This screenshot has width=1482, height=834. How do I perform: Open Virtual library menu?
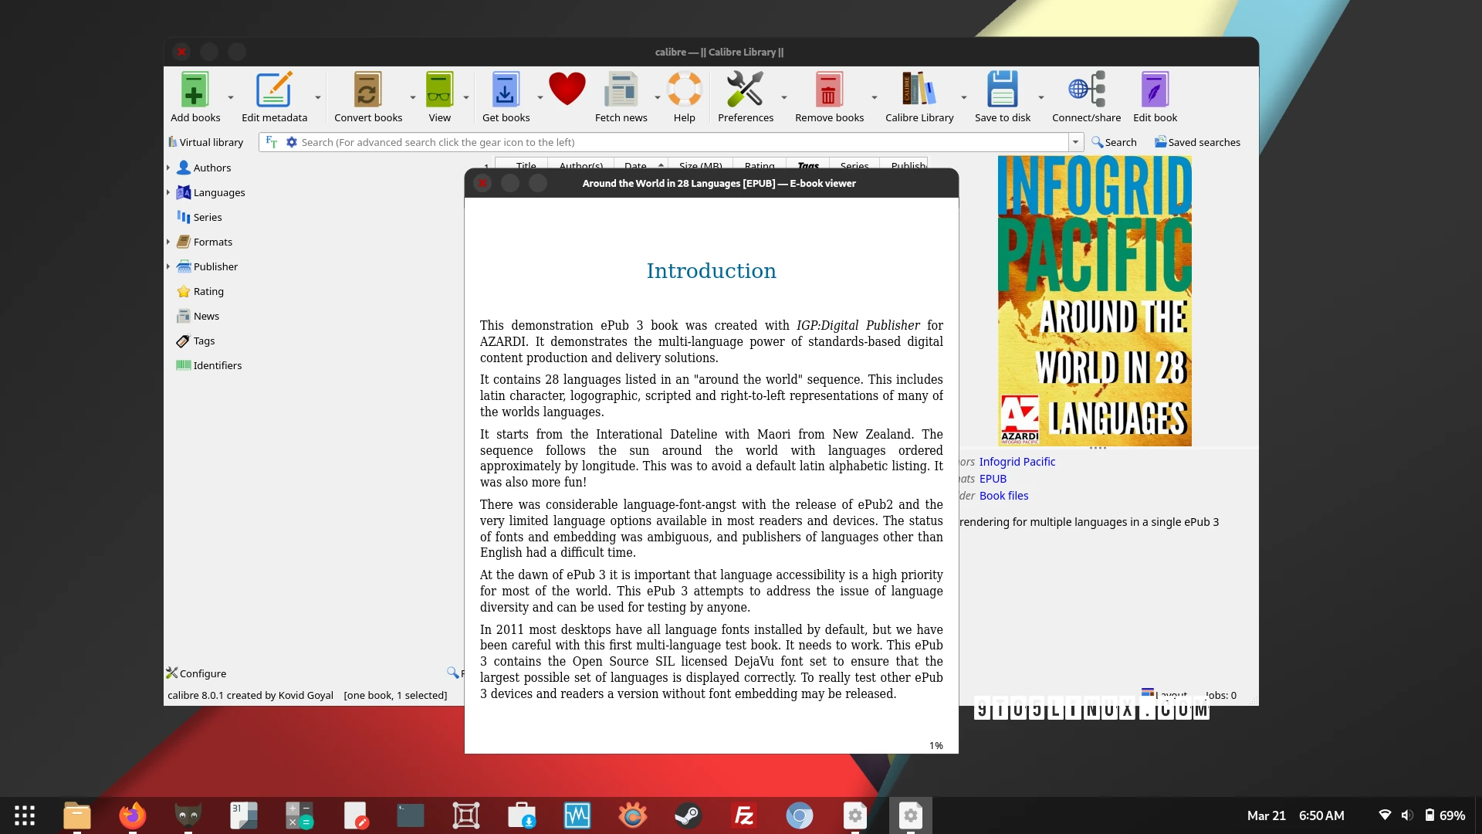tap(205, 142)
